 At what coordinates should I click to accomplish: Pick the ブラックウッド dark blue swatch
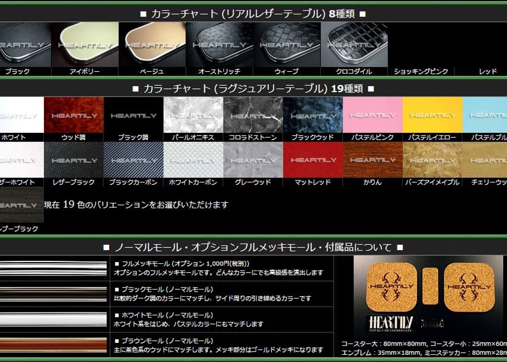313,115
